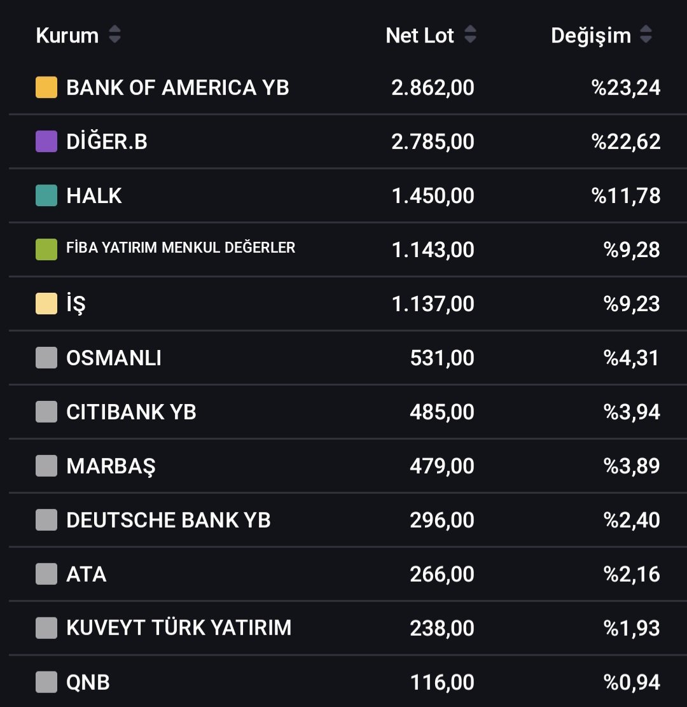
Task: Click the teal HALK color swatch
Action: (x=46, y=196)
